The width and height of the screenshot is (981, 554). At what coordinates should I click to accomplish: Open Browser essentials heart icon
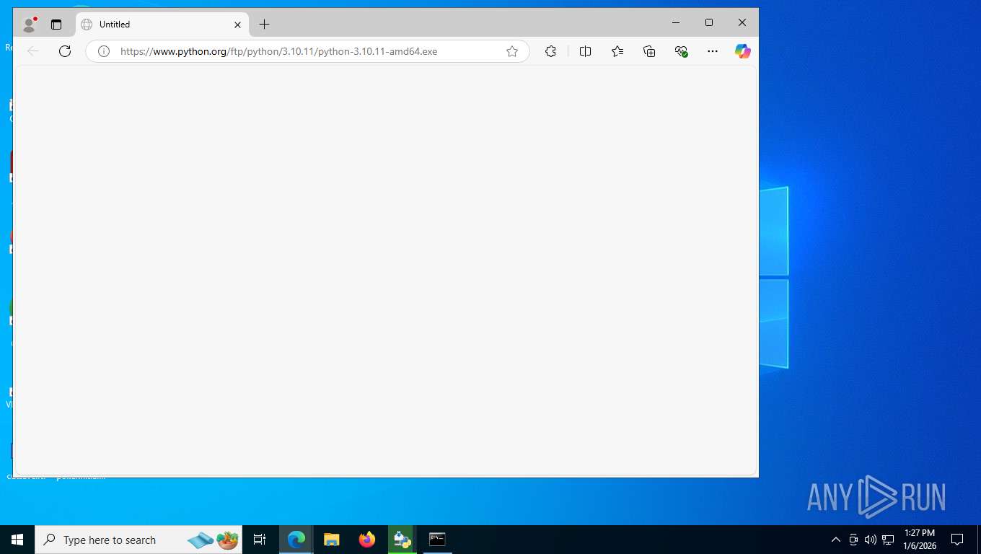(681, 51)
